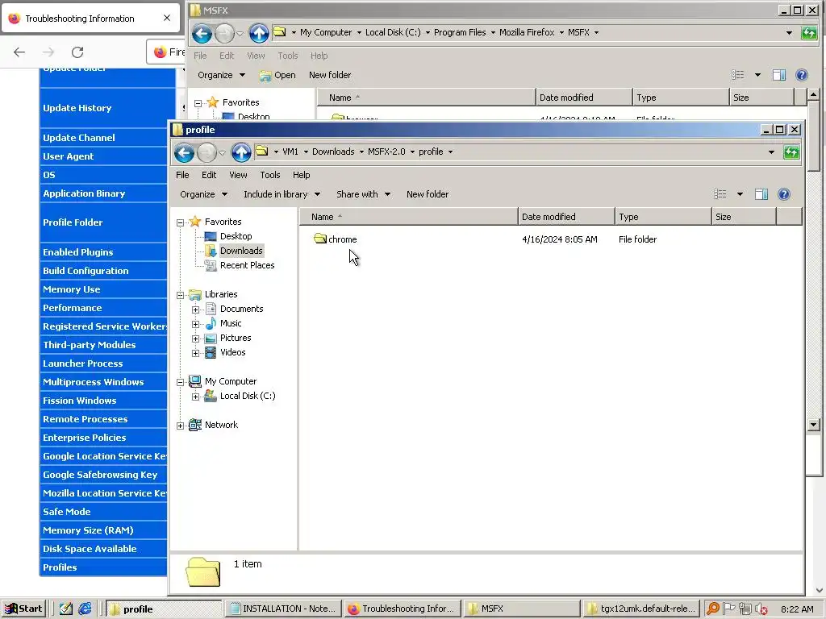This screenshot has width=826, height=619.
Task: Toggle preview pane in profile window
Action: tap(761, 194)
